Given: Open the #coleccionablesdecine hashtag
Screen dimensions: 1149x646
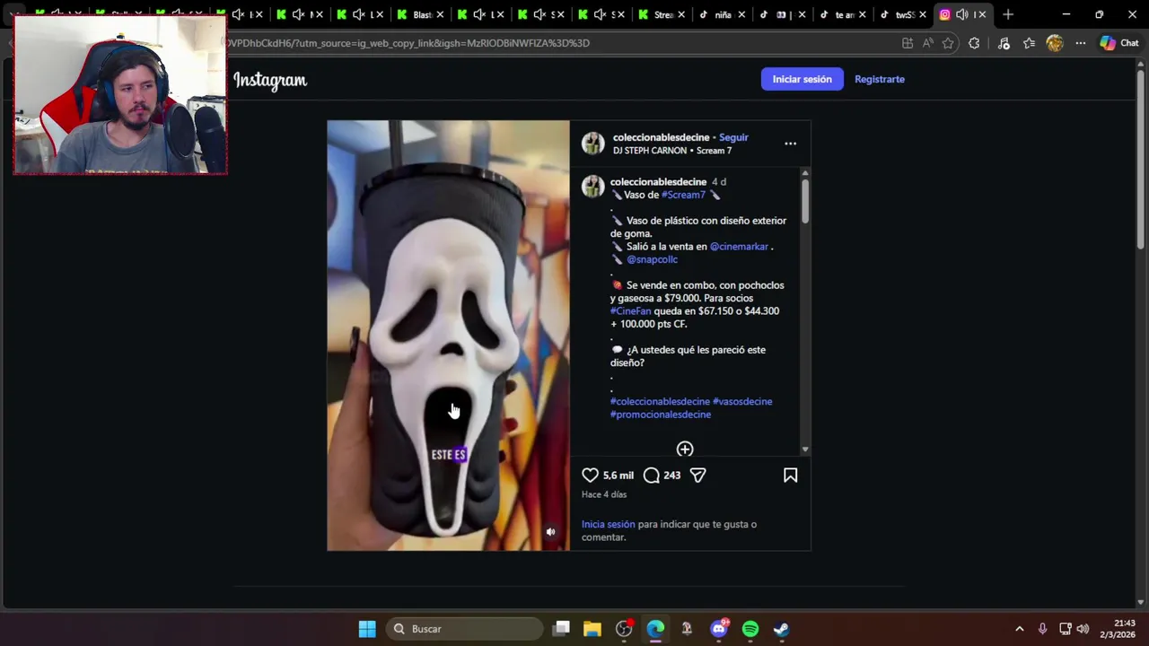Looking at the screenshot, I should click(660, 402).
